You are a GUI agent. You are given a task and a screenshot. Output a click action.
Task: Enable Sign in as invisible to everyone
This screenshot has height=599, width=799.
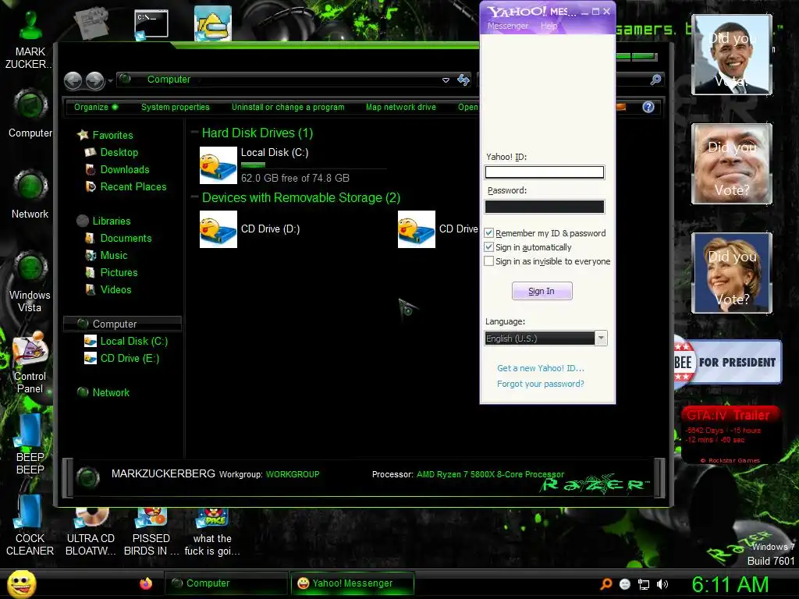click(x=488, y=261)
